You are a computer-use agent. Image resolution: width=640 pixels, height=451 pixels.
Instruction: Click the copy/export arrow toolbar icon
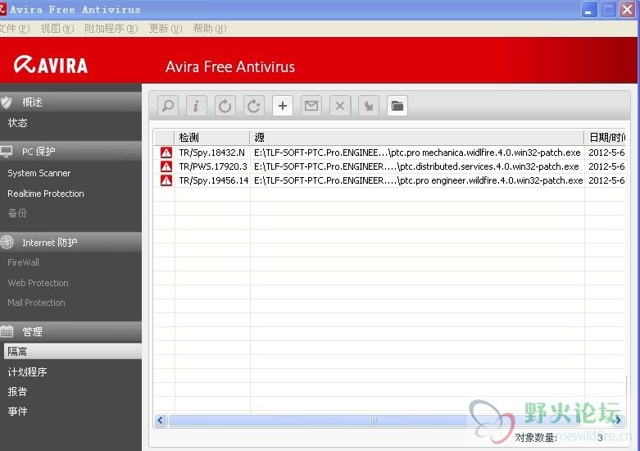(x=369, y=107)
